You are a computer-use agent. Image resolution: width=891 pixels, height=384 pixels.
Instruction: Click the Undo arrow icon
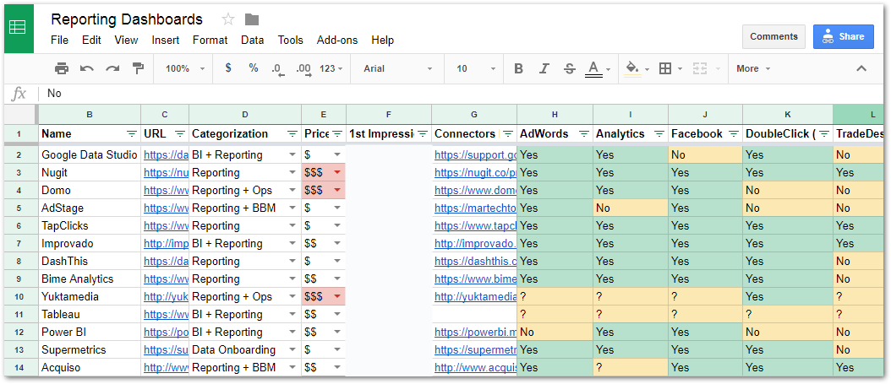[x=87, y=68]
